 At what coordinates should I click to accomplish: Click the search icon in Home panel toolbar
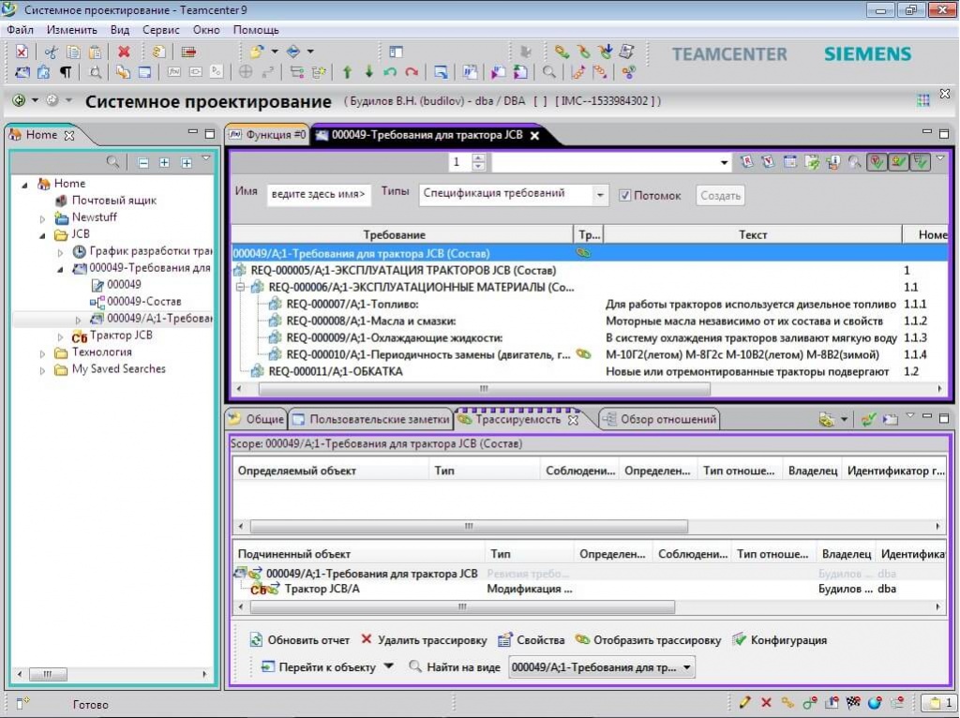pos(112,162)
